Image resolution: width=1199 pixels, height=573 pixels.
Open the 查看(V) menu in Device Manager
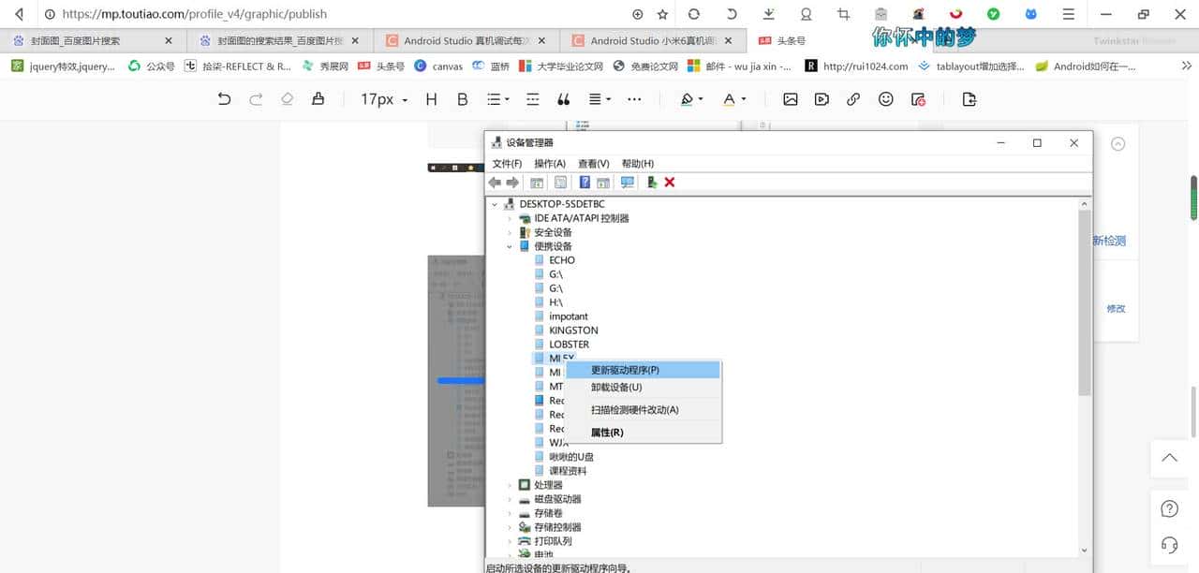593,163
